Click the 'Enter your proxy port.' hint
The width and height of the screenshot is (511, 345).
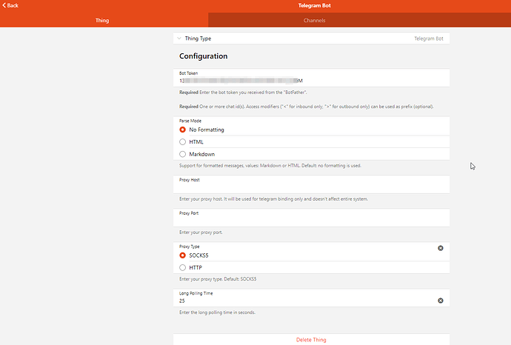tap(201, 232)
